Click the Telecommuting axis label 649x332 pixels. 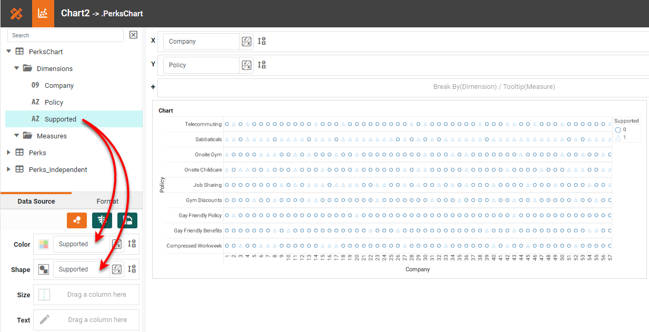pyautogui.click(x=203, y=124)
